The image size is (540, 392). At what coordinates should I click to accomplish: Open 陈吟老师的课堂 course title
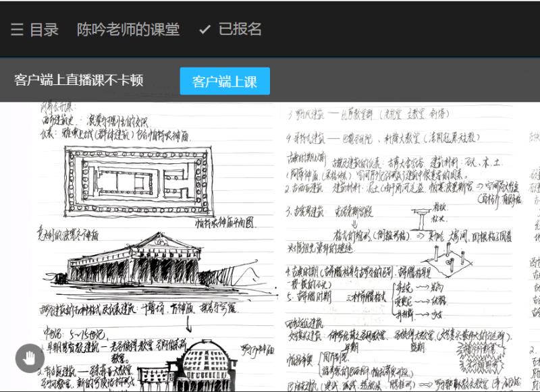[128, 30]
